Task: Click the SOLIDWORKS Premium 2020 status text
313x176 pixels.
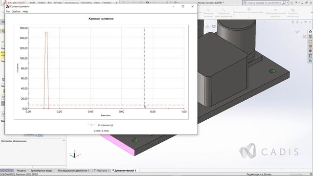Action: pos(19,175)
